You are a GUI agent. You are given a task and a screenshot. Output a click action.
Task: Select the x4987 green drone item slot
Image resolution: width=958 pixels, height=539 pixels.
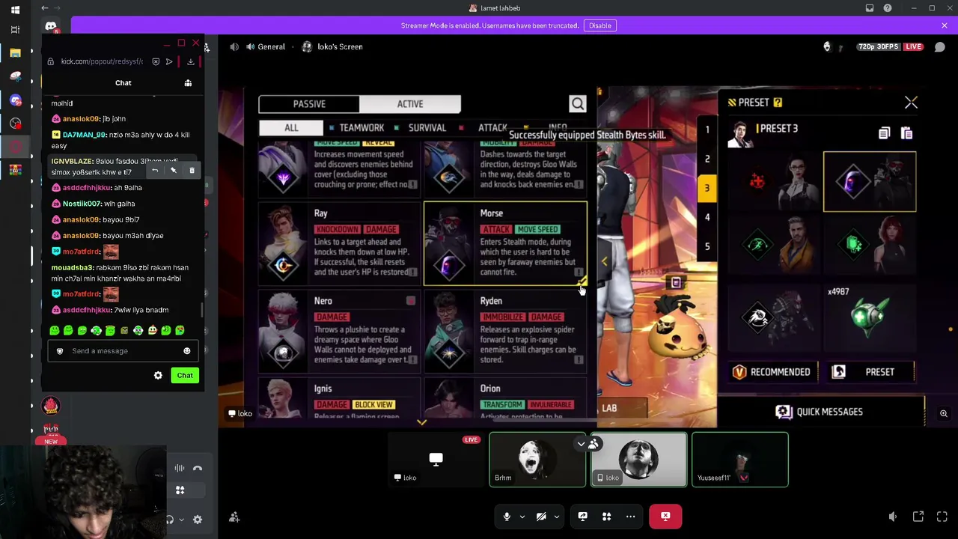point(870,317)
